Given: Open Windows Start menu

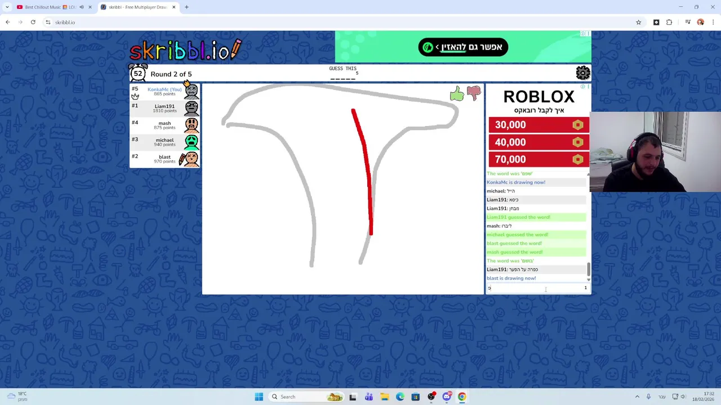Looking at the screenshot, I should tap(259, 397).
